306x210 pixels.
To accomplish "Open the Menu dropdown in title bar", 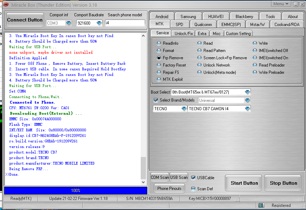I will 281,4.
